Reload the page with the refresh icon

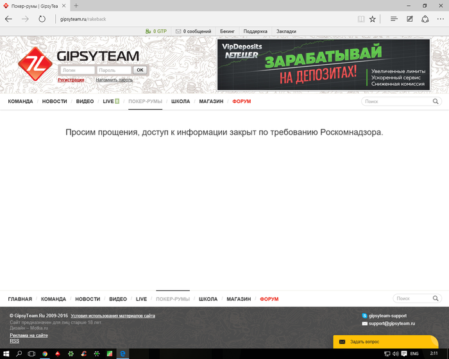click(x=42, y=19)
